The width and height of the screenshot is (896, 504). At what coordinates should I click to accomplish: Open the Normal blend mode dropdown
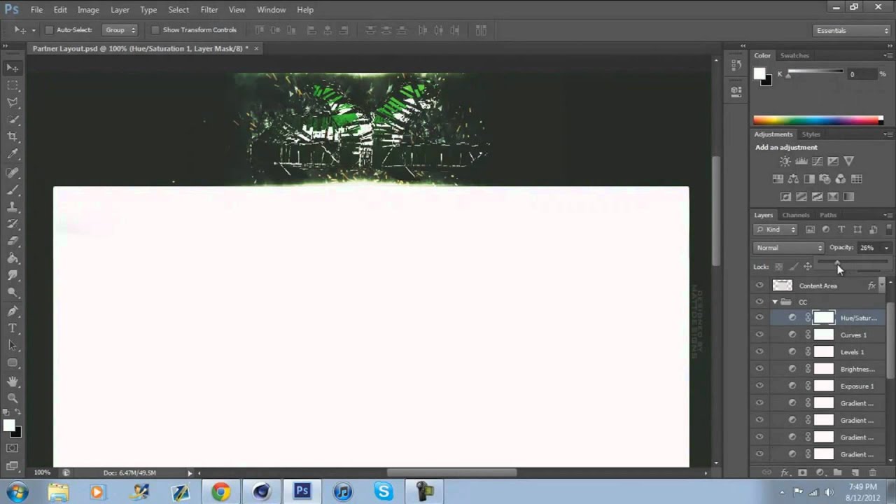pyautogui.click(x=789, y=248)
